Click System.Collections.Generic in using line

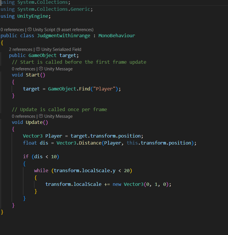[54, 9]
